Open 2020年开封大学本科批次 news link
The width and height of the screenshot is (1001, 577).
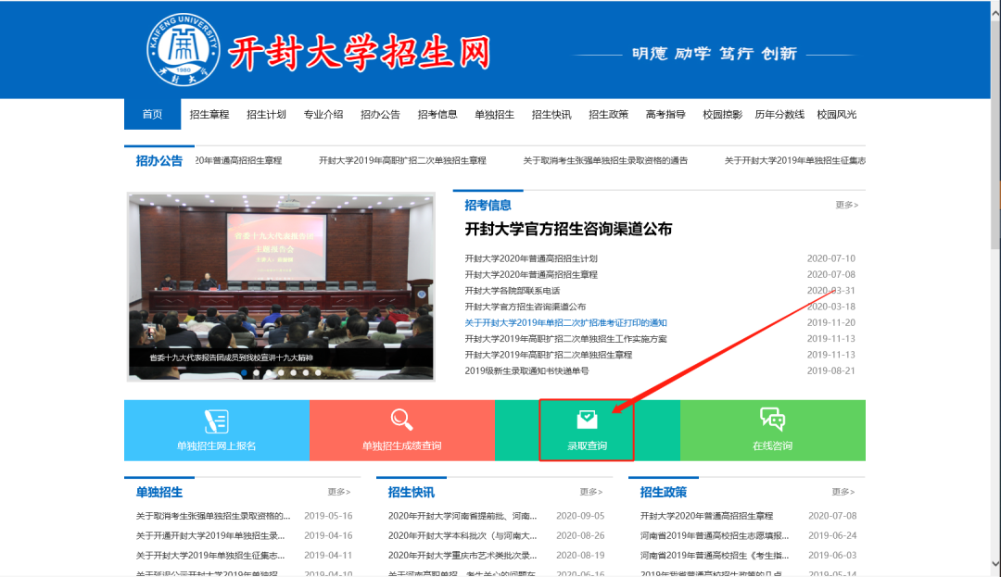[x=462, y=535]
